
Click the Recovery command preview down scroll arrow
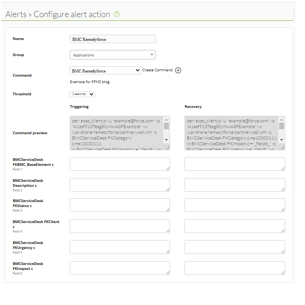pyautogui.click(x=281, y=140)
